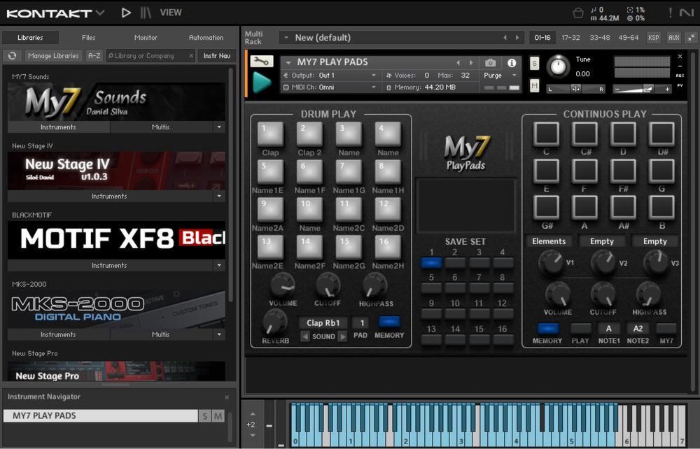This screenshot has height=449, width=700.
Task: Minimize the rack view icon
Action: click(691, 38)
